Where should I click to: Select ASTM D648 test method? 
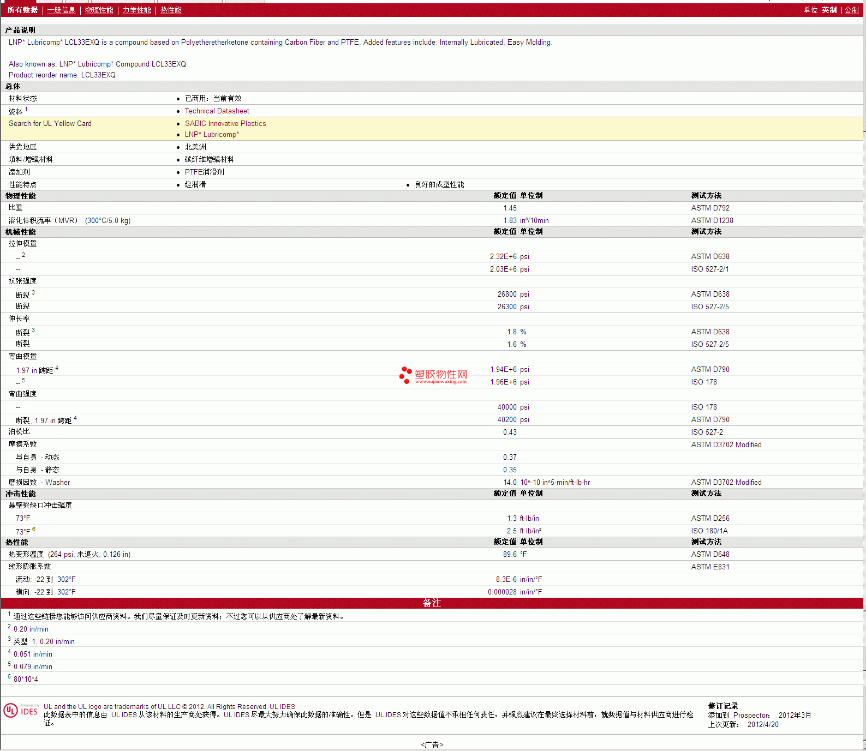point(710,554)
